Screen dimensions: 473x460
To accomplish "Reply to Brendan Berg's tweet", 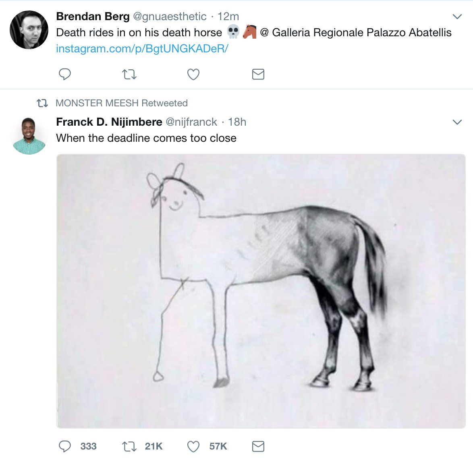I will pos(65,75).
